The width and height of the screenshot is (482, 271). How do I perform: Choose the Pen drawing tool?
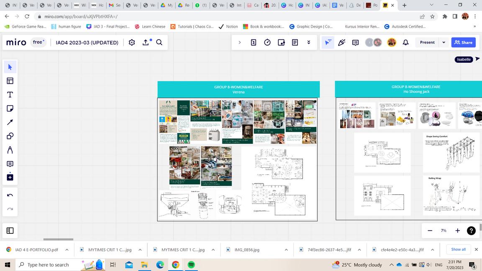[10, 150]
